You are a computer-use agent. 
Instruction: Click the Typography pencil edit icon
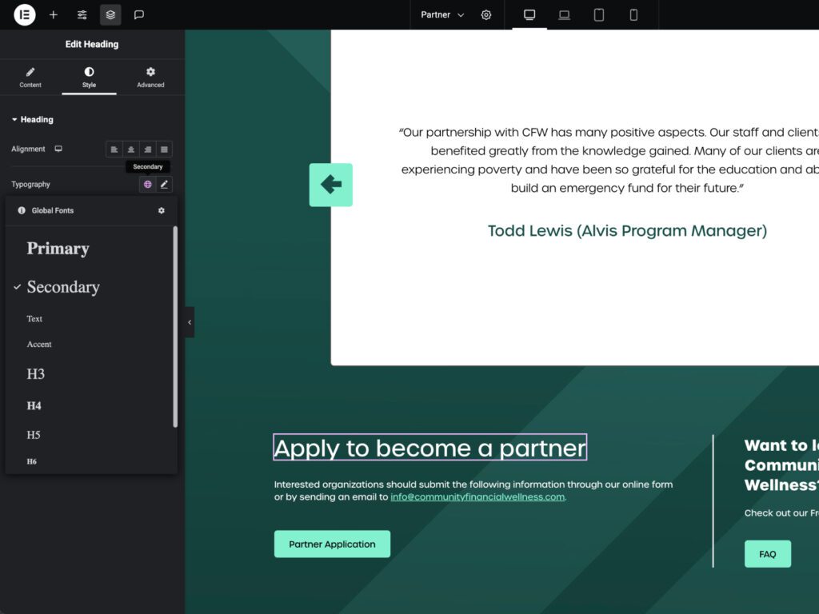click(x=164, y=185)
